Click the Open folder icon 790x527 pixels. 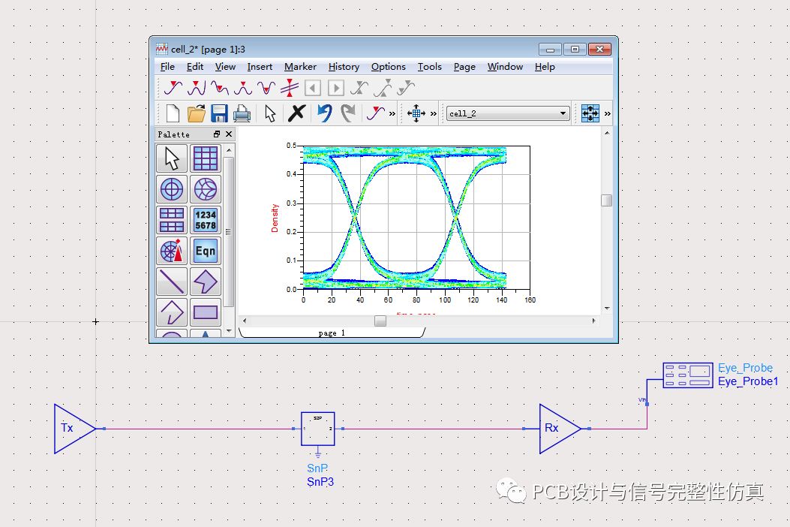pyautogui.click(x=196, y=113)
